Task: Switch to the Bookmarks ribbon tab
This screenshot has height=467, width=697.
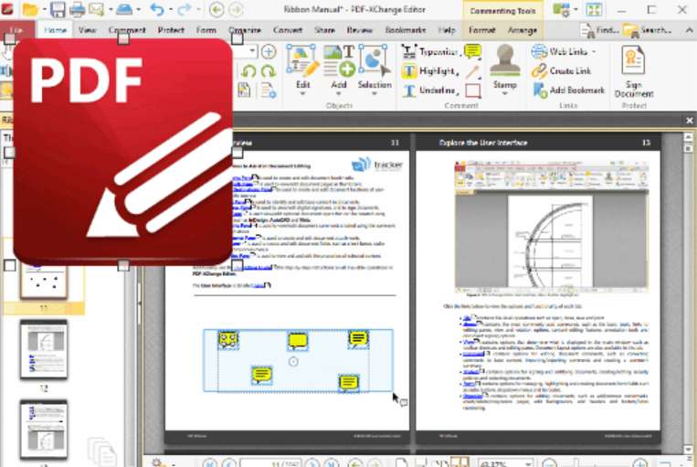Action: point(406,30)
